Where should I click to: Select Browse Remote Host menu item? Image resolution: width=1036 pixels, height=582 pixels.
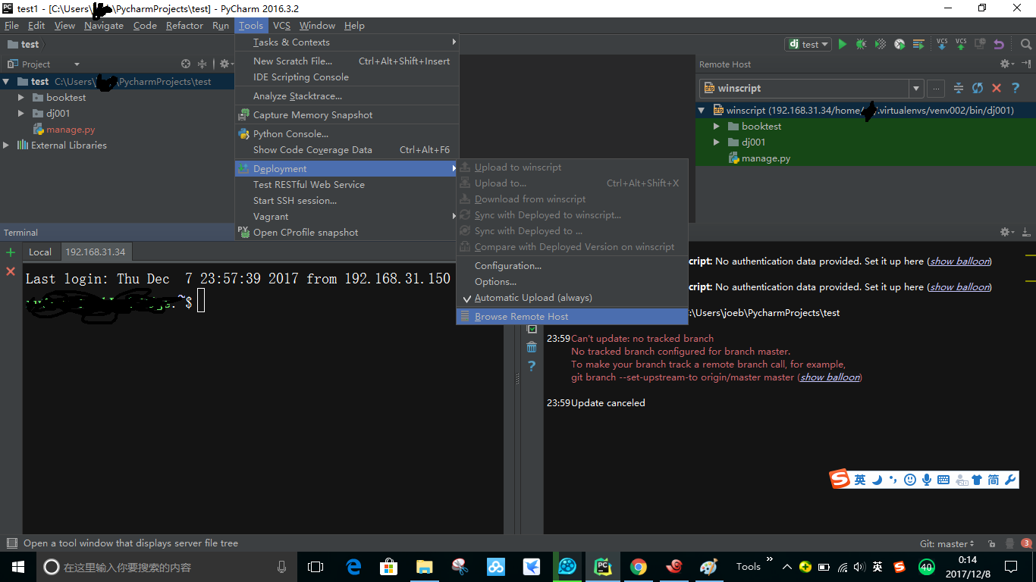(572, 317)
